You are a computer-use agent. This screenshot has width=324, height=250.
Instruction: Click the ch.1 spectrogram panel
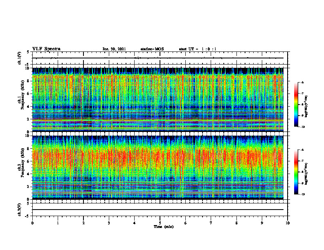point(158,100)
